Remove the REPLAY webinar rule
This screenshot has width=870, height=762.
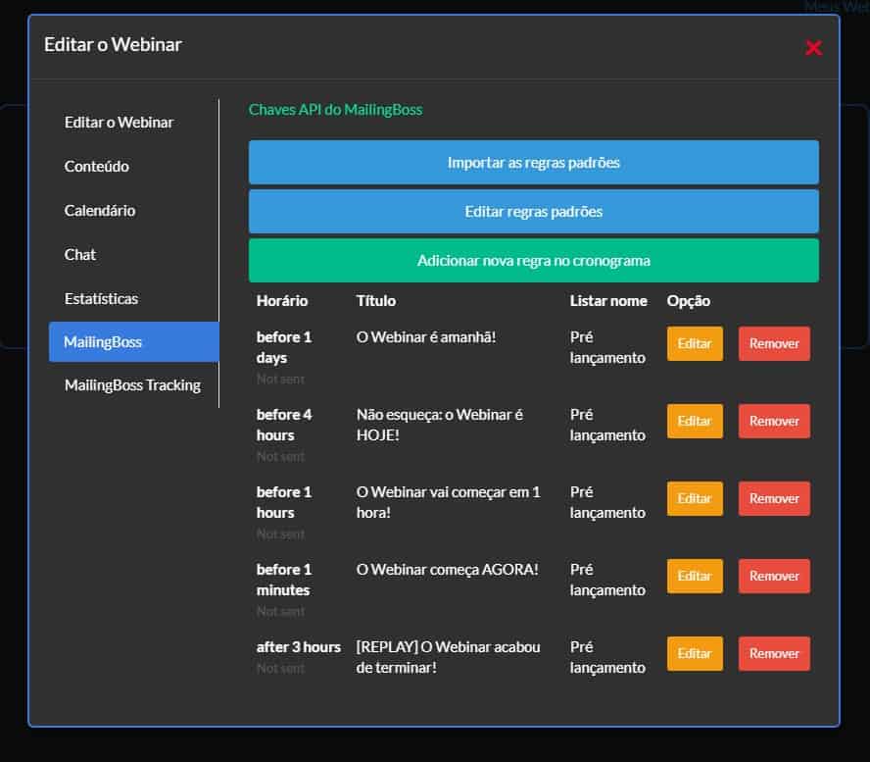point(774,654)
